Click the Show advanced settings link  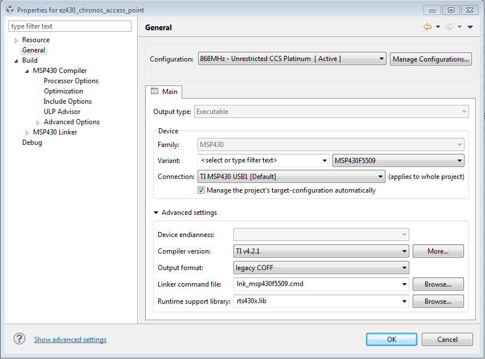click(70, 340)
